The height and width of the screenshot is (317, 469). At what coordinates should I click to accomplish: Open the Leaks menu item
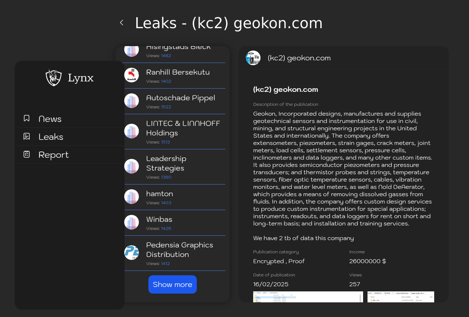point(70,137)
